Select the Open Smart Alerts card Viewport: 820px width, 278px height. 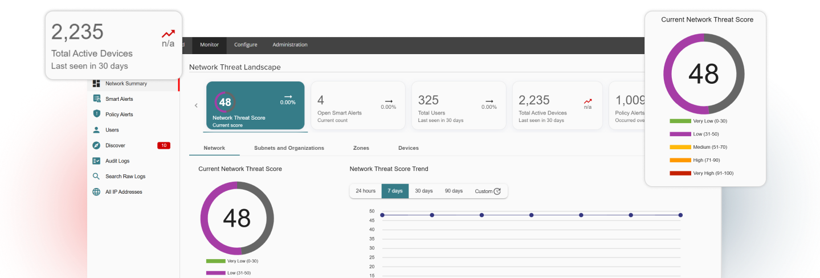pos(358,105)
